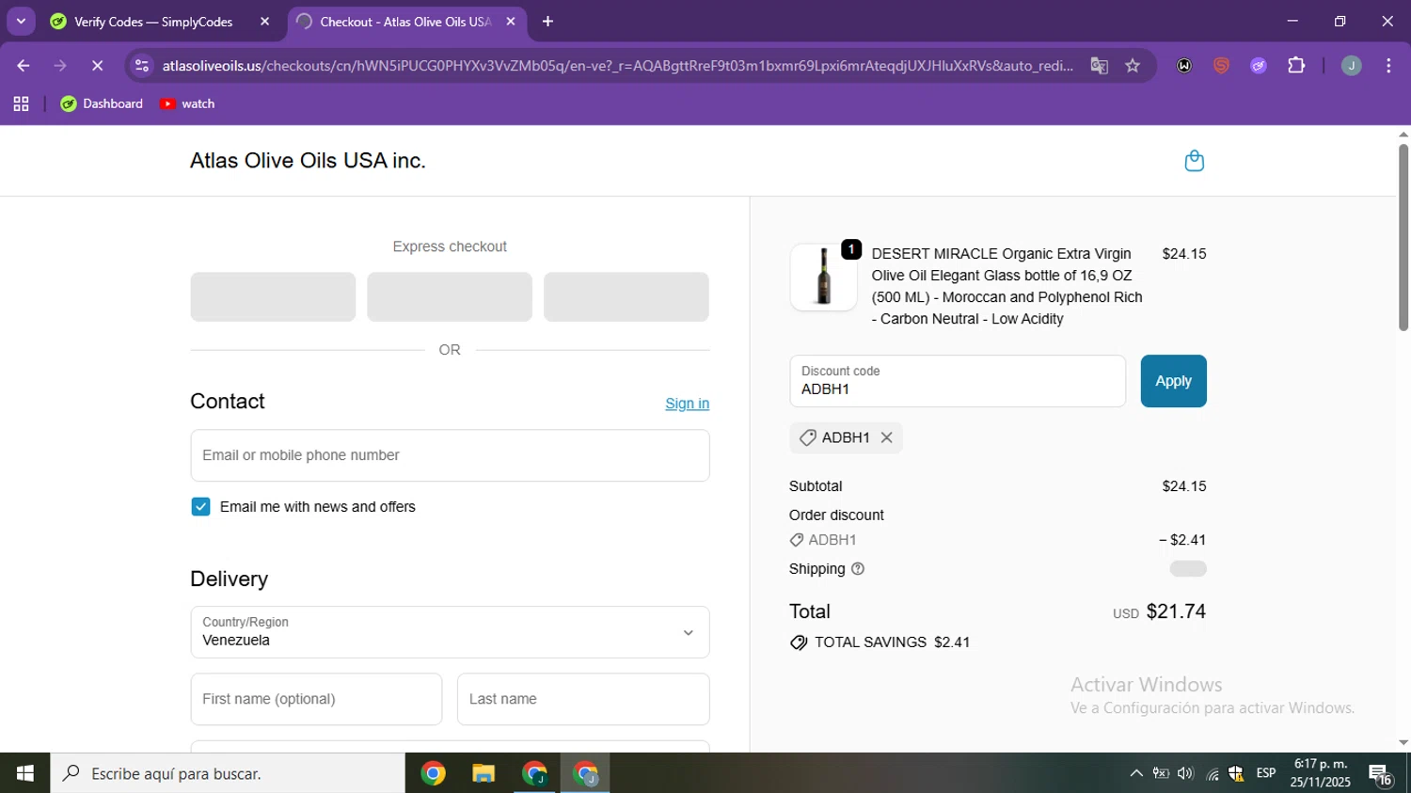Open the shopping bag cart icon

tap(1194, 161)
